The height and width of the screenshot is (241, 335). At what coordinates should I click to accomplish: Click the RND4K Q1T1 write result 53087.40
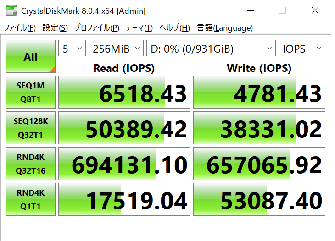tap(259, 199)
